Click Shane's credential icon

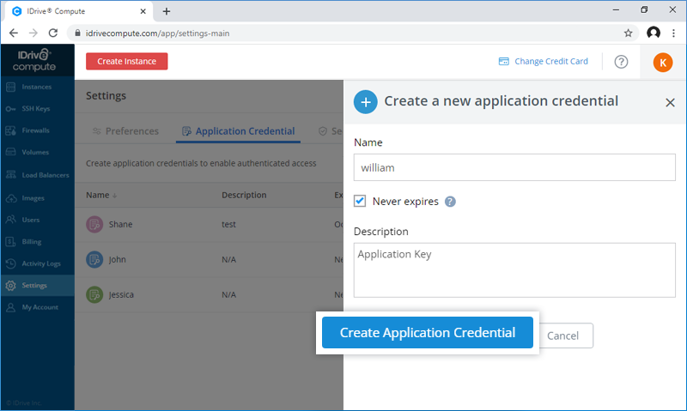point(94,224)
